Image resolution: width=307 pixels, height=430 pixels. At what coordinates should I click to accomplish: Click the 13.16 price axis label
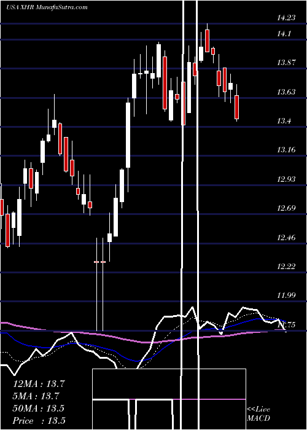[287, 150]
